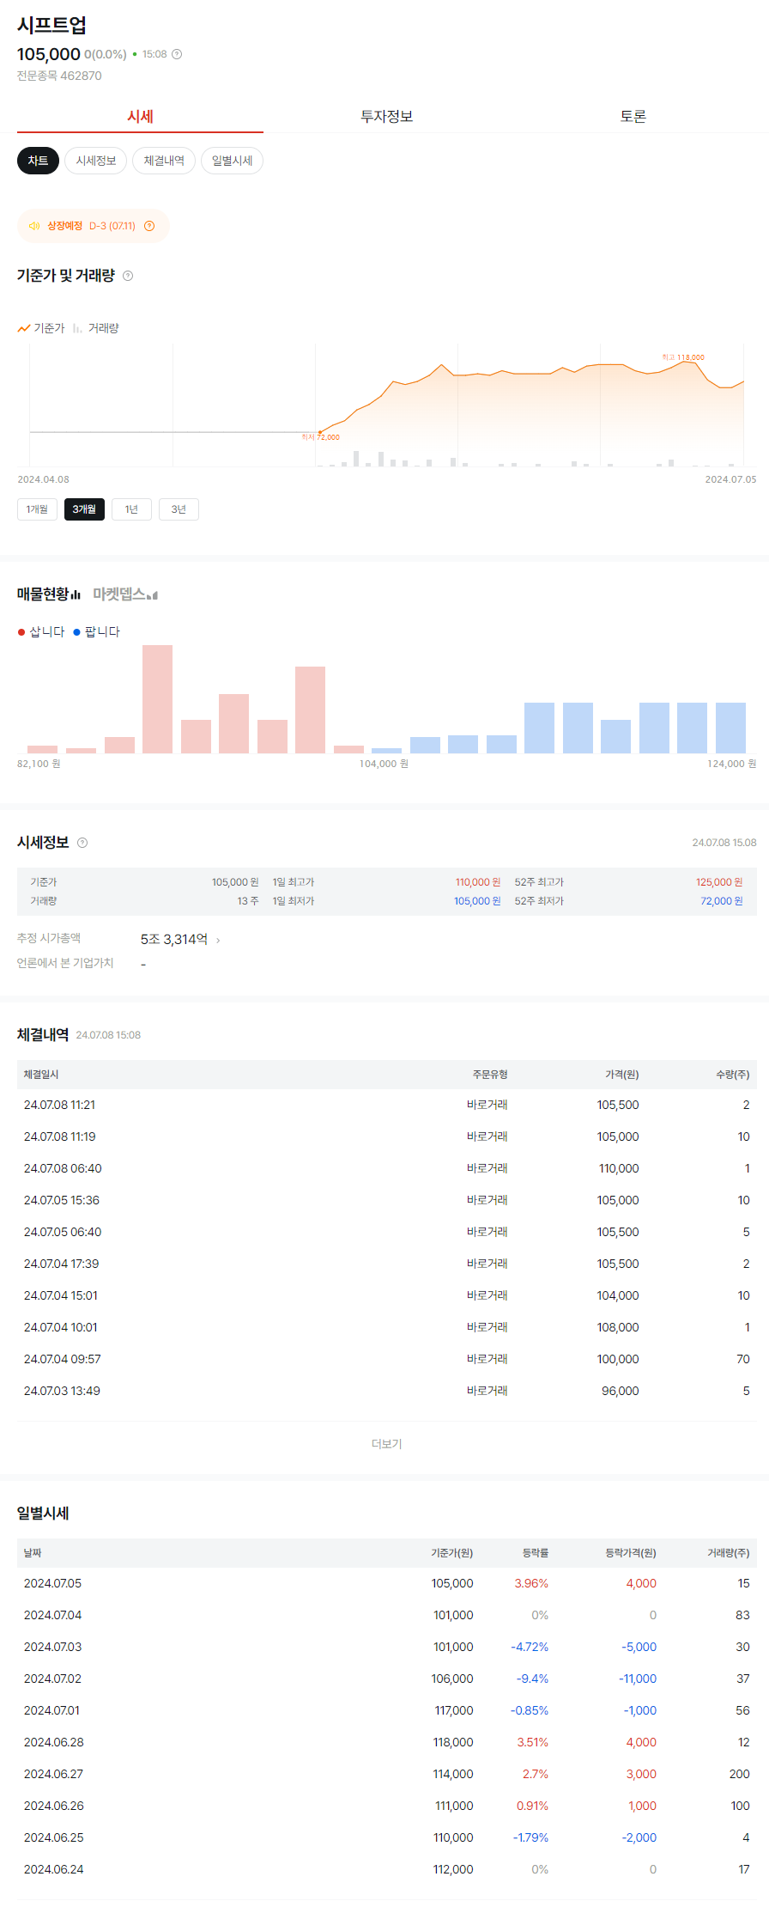
Task: Click the -9.4% change value
Action: click(x=532, y=1679)
